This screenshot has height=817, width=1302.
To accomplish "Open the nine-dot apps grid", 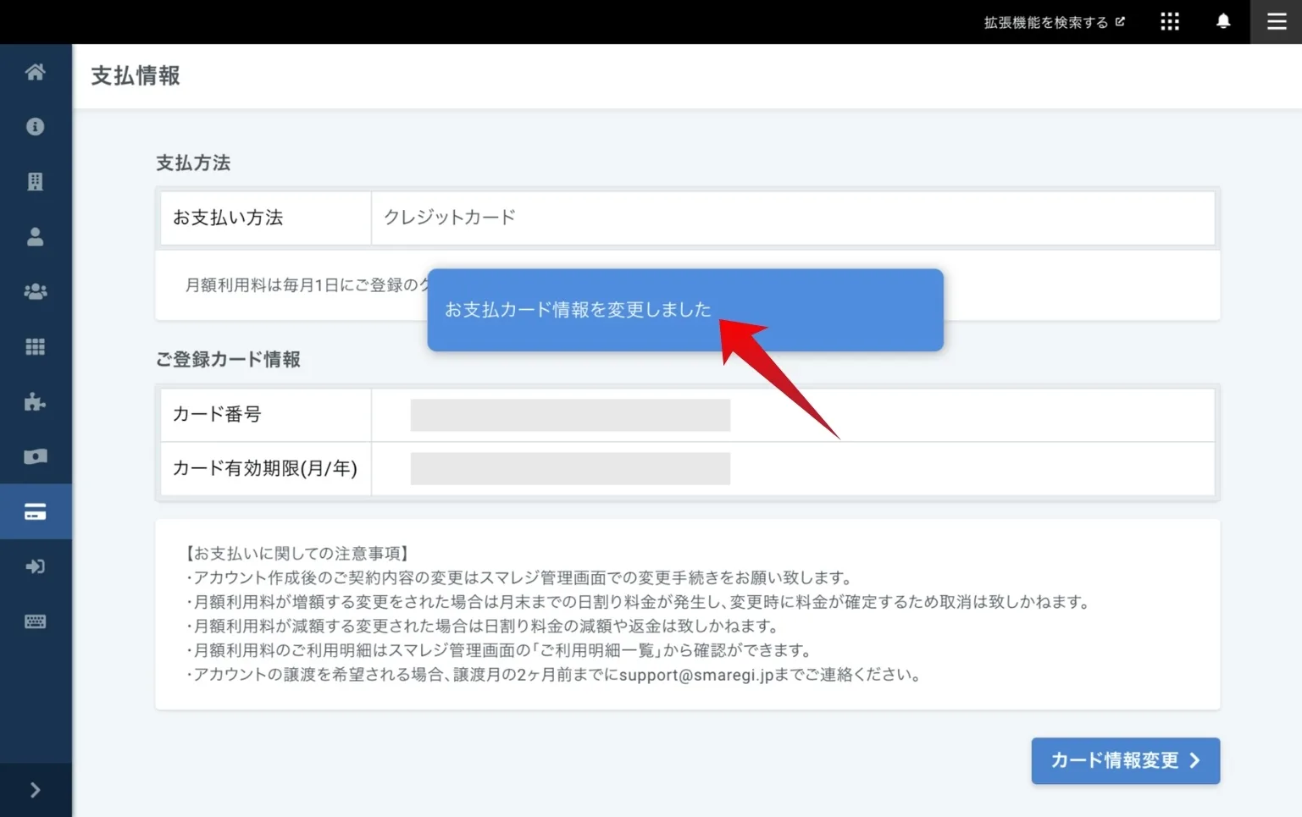I will (1170, 22).
